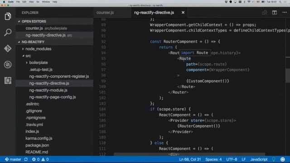Click the lightbulb icon in status bar
The image size is (290, 163).
point(274,159)
